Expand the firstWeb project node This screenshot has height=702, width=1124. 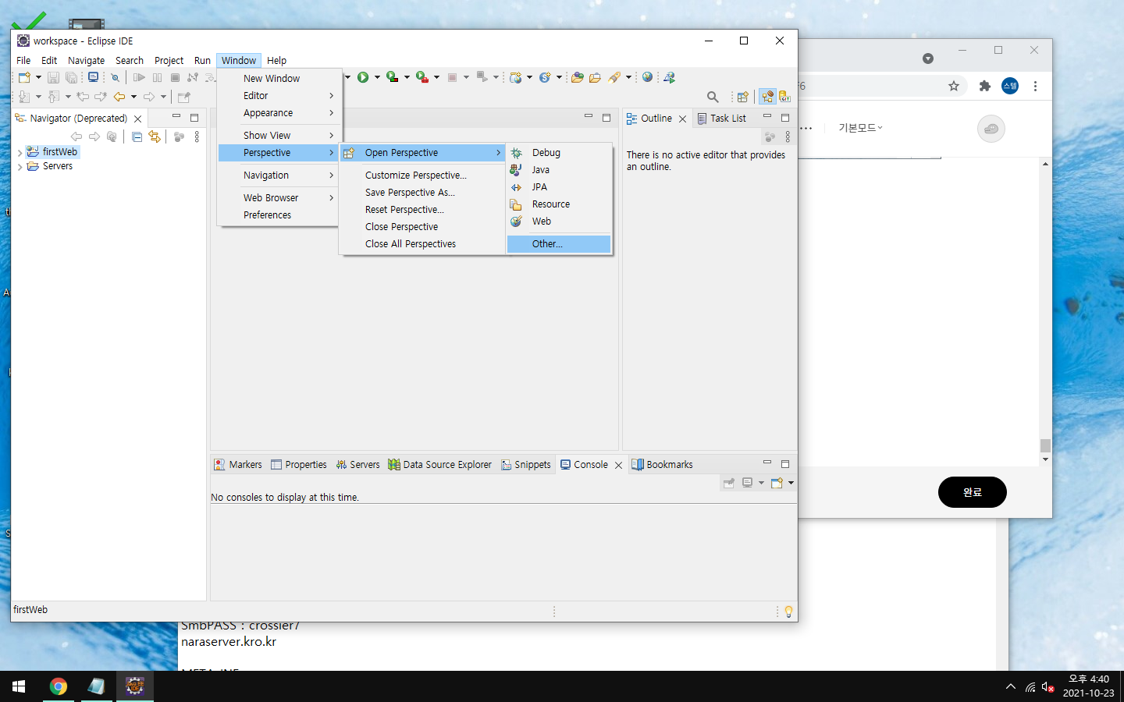tap(20, 153)
